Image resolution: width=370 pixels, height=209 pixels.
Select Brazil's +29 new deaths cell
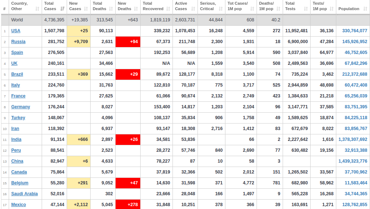click(x=128, y=74)
